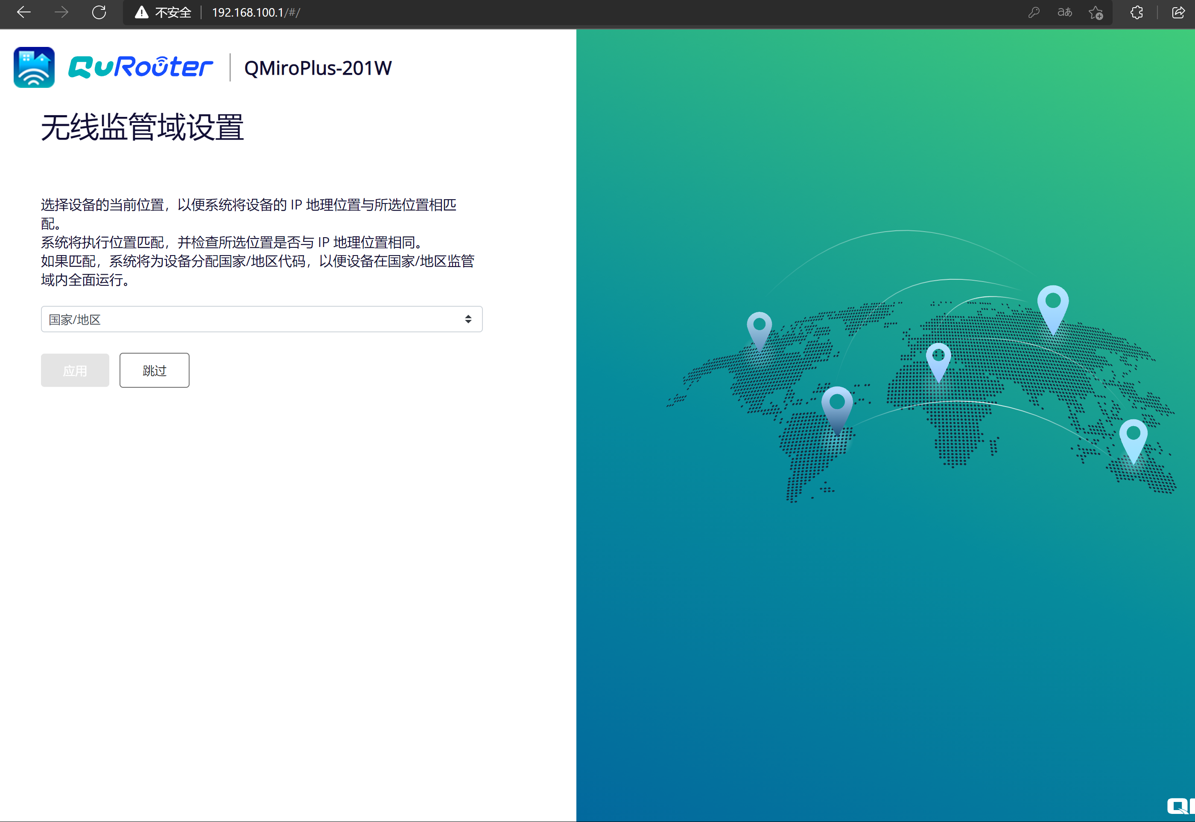Open the 不安全 security warning indicator
The image size is (1195, 822).
click(163, 12)
